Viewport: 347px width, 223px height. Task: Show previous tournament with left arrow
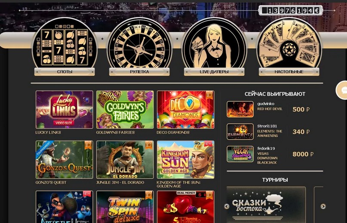tap(227, 206)
